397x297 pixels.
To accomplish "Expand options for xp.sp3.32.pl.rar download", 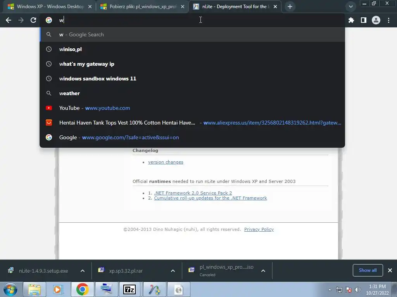I will tap(173, 271).
